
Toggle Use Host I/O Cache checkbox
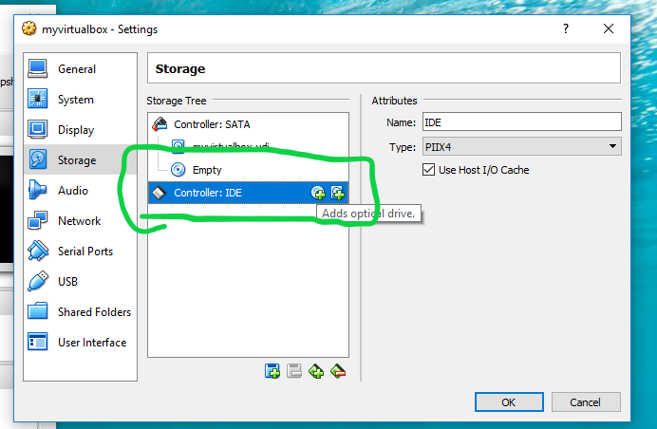428,170
